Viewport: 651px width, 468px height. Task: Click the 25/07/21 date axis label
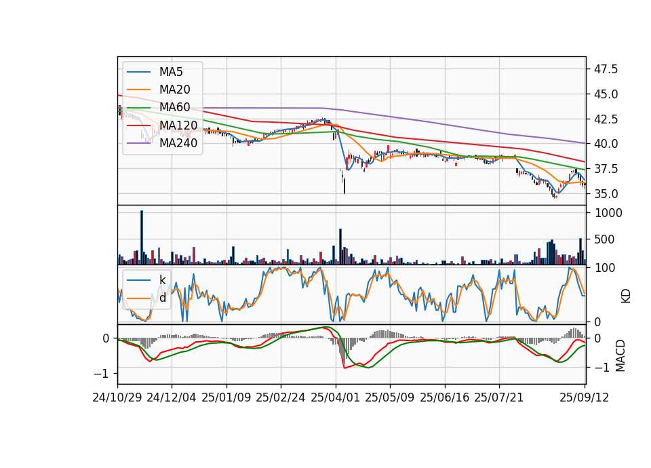498,397
